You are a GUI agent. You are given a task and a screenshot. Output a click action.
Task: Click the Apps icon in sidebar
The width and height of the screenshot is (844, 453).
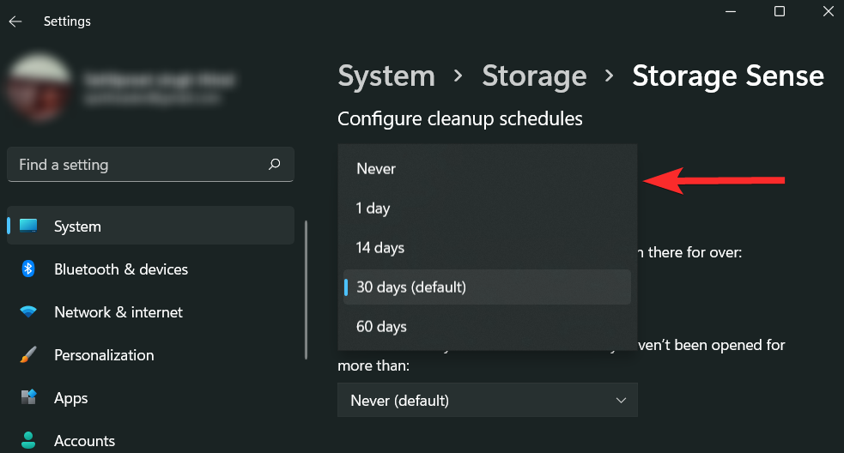(28, 398)
